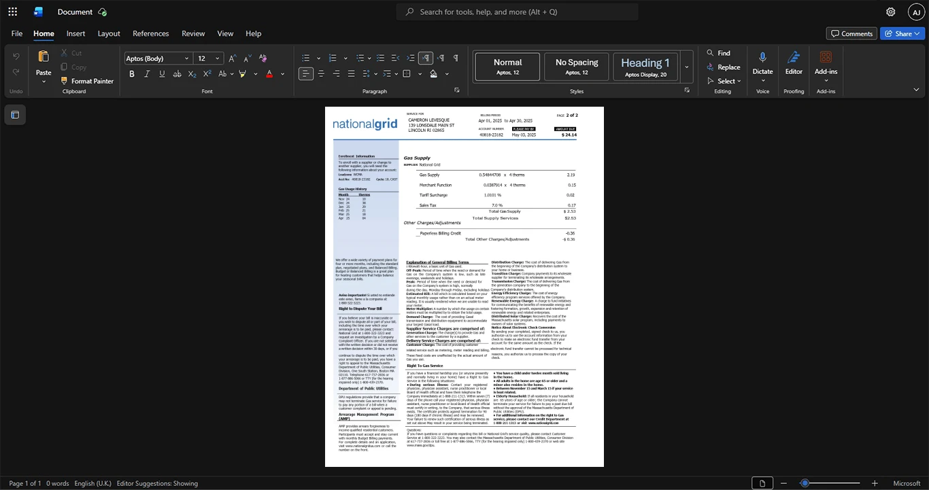The width and height of the screenshot is (929, 490).
Task: Open Settings gear icon
Action: click(891, 12)
